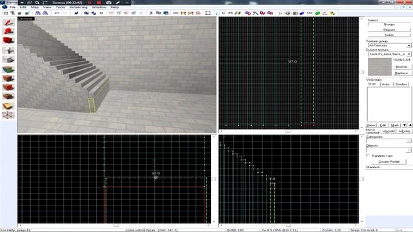413x232 pixels.
Task: Switch to Cordon VisGroups tab
Action: tap(401, 84)
